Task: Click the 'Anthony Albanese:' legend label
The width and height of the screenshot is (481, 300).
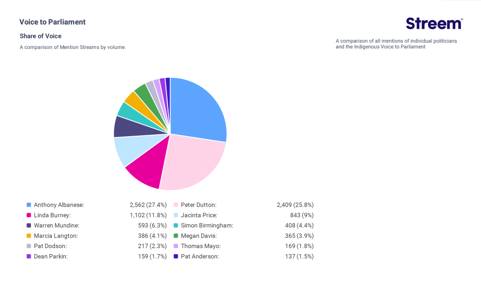Action: coord(59,205)
